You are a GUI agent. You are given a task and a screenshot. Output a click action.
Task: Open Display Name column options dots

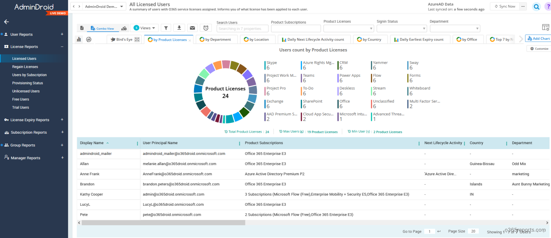(137, 143)
